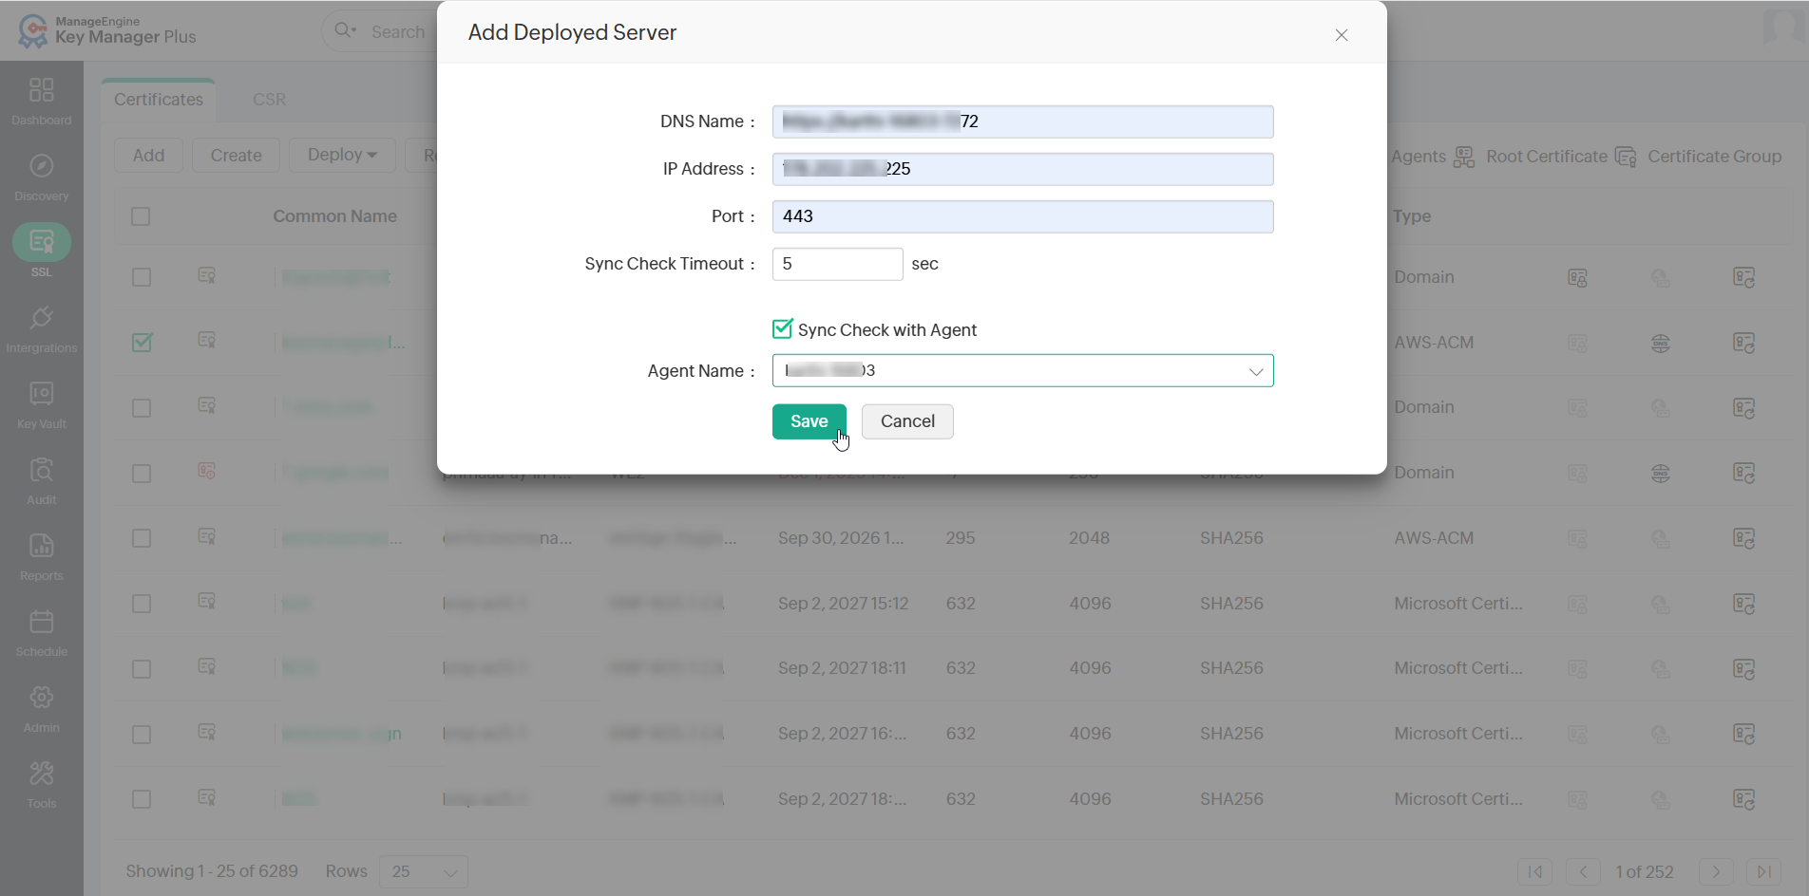Switch to the Certificates tab
This screenshot has width=1809, height=896.
click(x=159, y=100)
